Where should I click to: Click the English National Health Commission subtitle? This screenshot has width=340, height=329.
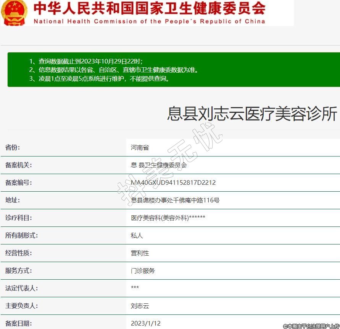[149, 21]
